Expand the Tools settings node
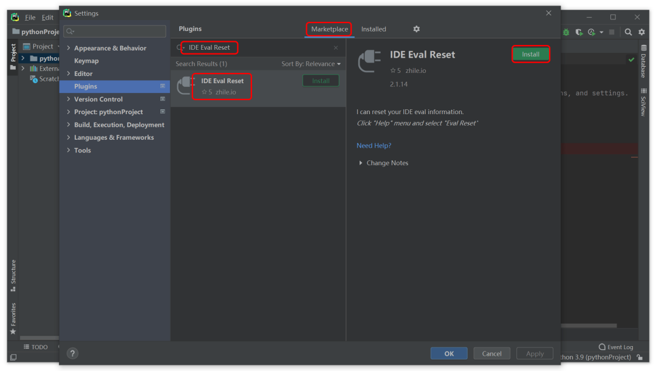Image resolution: width=656 pixels, height=371 pixels. click(x=69, y=150)
